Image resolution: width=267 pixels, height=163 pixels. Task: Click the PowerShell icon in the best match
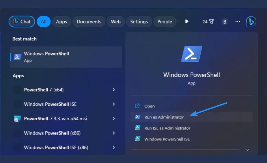18,57
